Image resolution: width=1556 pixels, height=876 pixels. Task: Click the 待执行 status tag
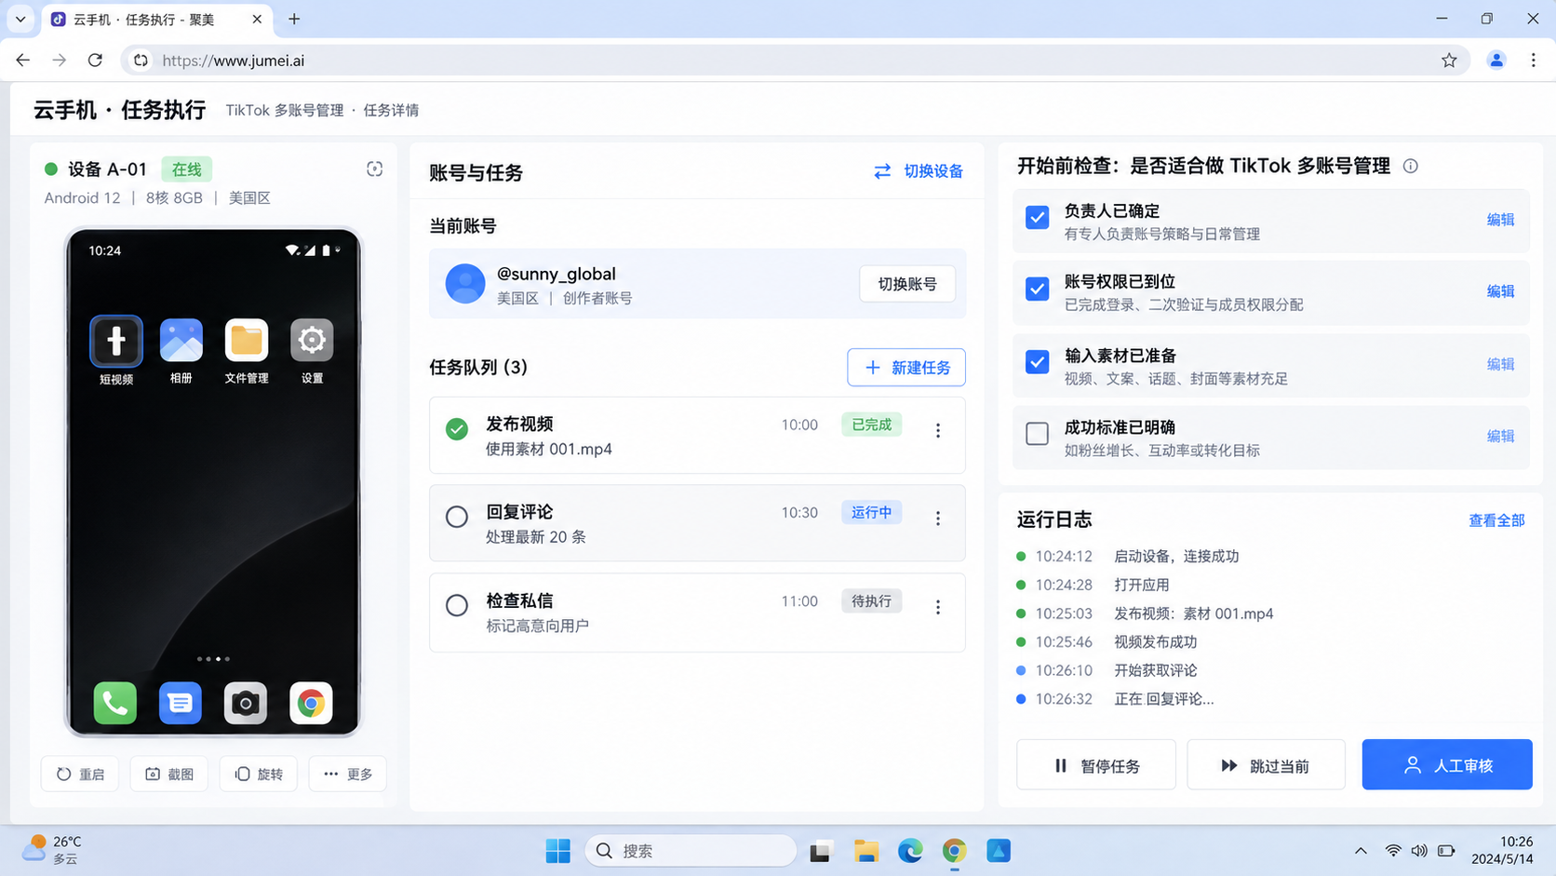[871, 601]
